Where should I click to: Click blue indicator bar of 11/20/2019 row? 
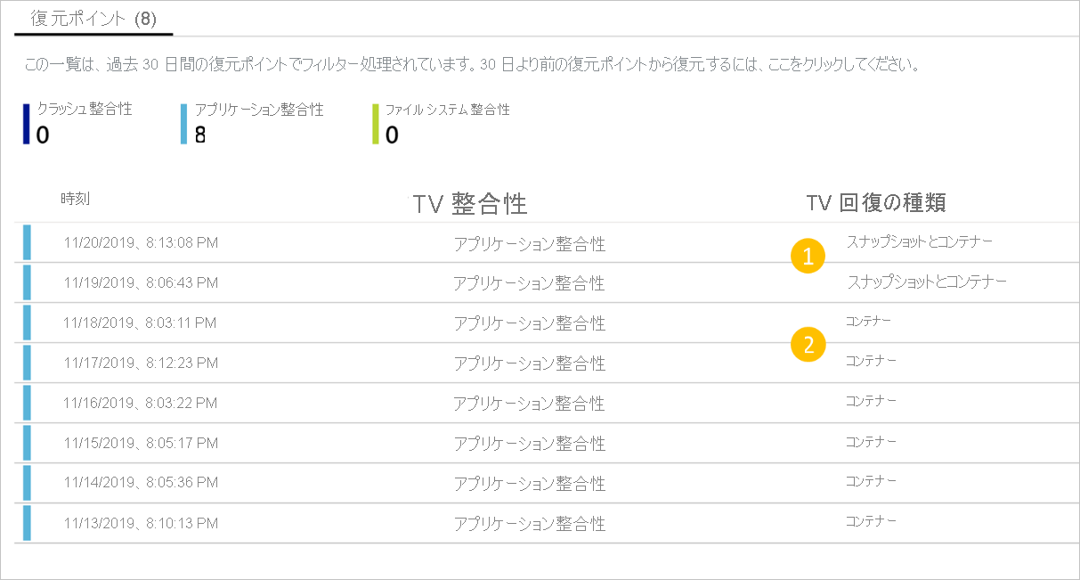pos(27,242)
